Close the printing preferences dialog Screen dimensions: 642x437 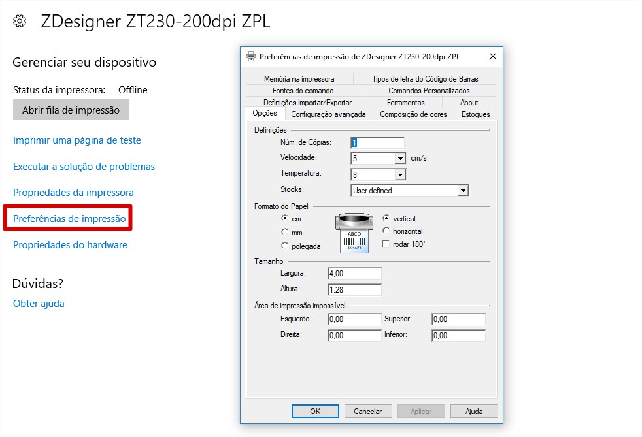(x=493, y=56)
